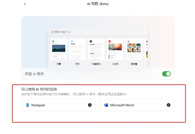Uncheck the Notepad checkmark
The height and width of the screenshot is (134, 195).
click(x=90, y=105)
